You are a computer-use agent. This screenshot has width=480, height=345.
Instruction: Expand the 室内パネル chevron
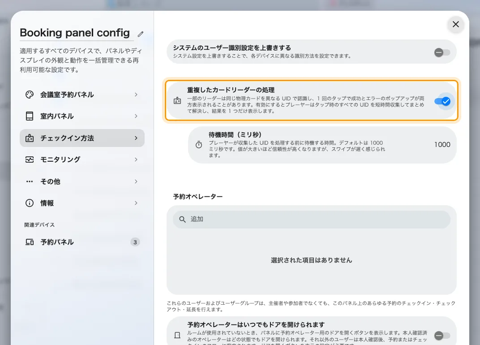pyautogui.click(x=136, y=116)
